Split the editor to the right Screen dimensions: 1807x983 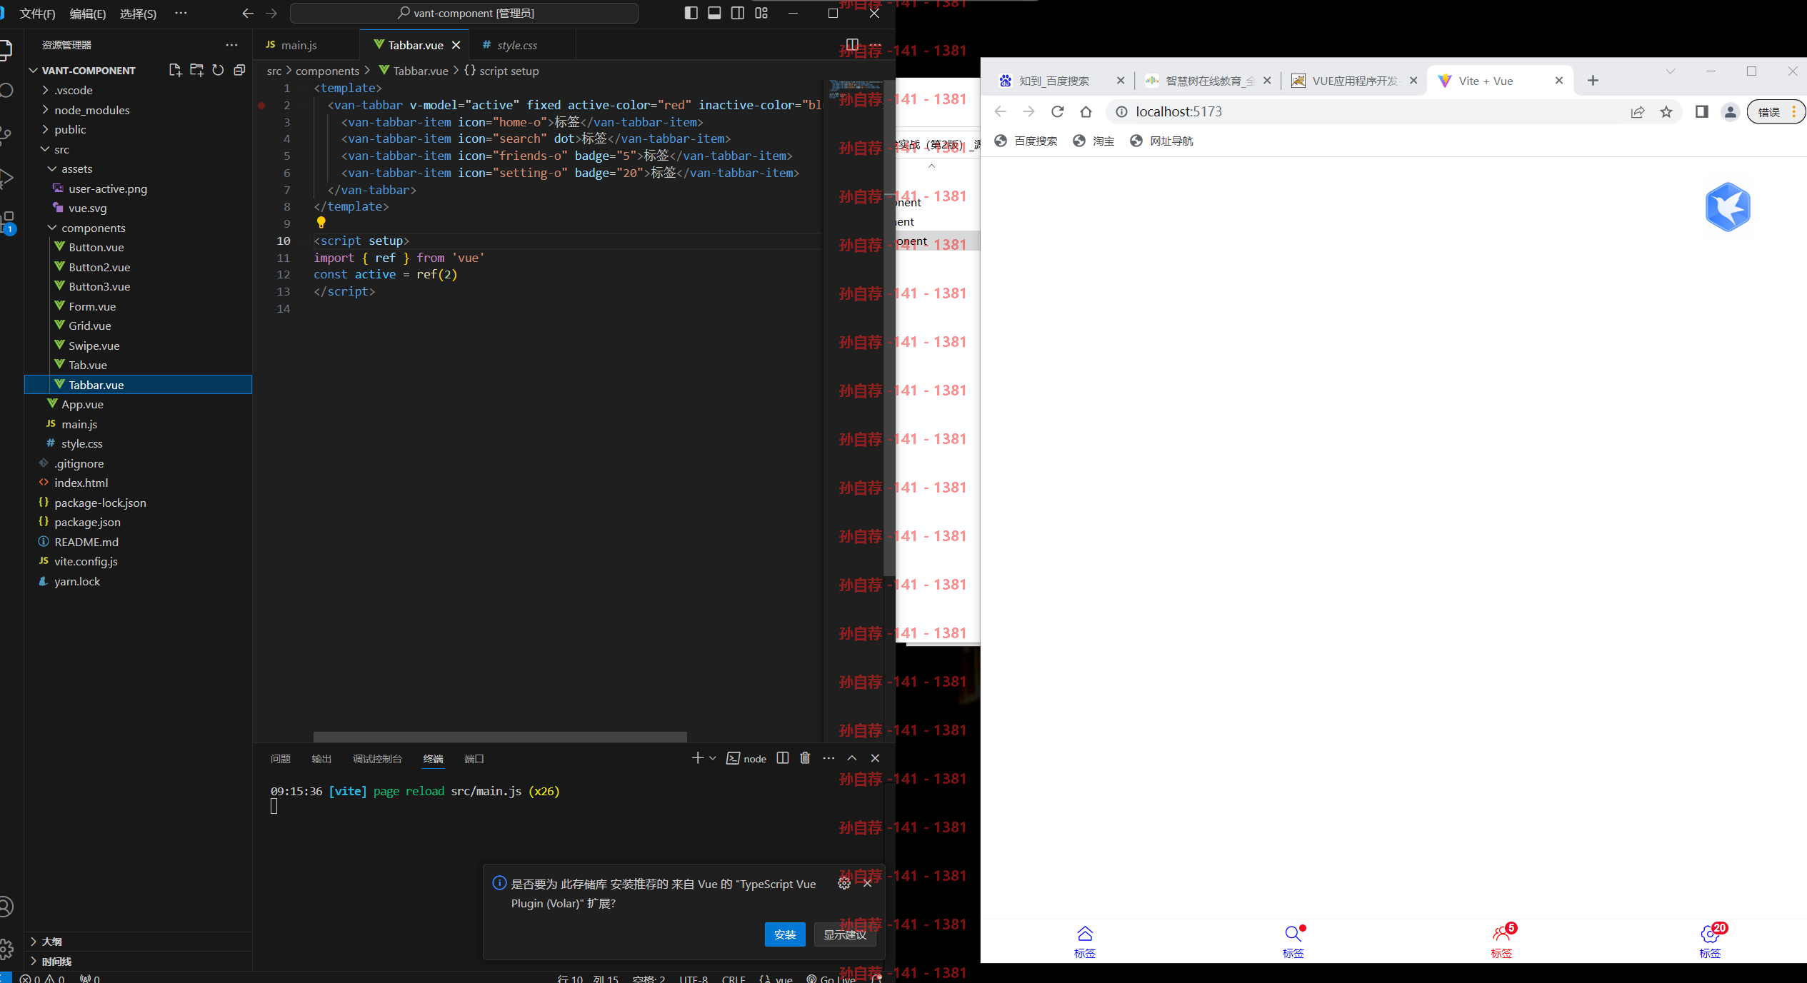(x=852, y=45)
